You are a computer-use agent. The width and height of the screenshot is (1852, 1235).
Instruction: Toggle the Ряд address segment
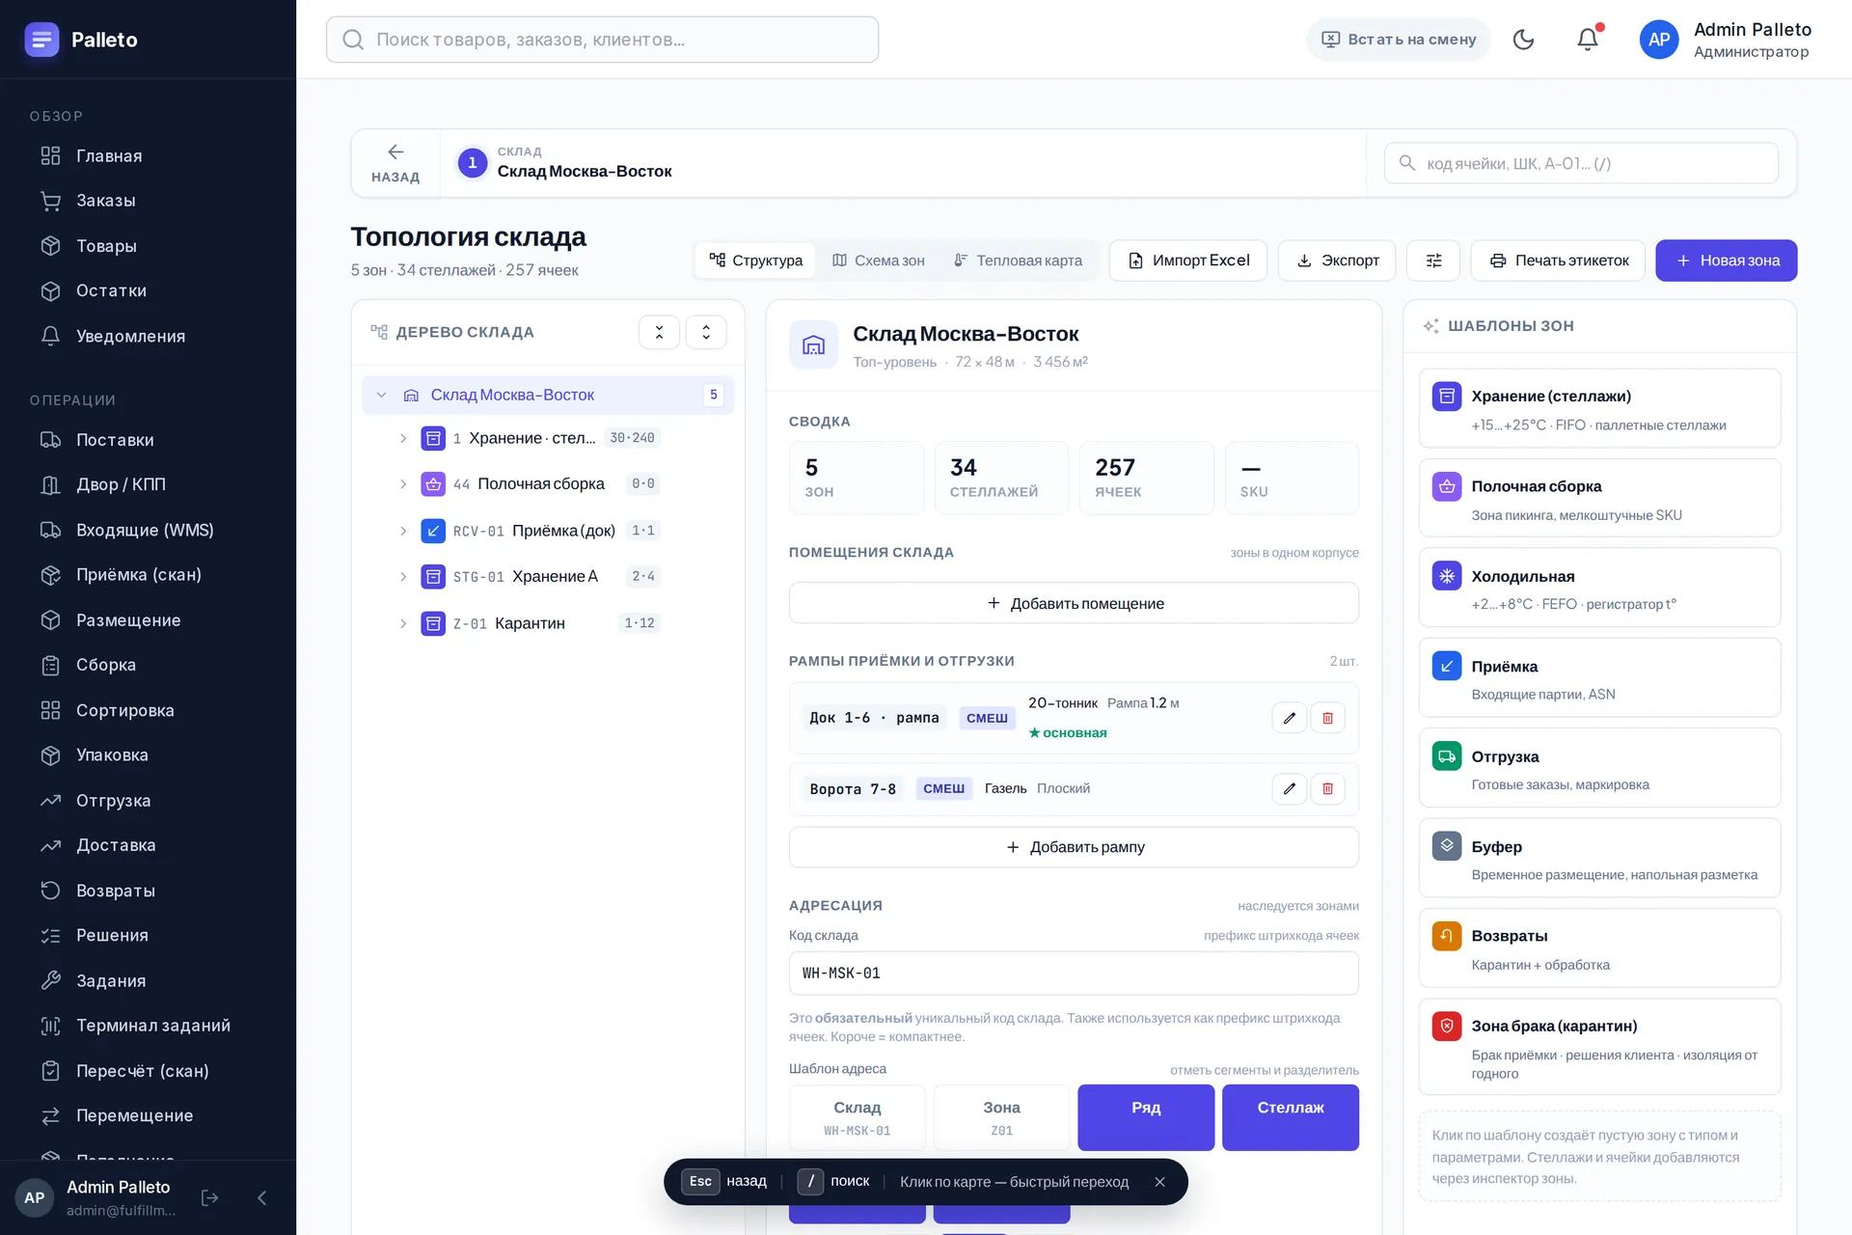1146,1117
